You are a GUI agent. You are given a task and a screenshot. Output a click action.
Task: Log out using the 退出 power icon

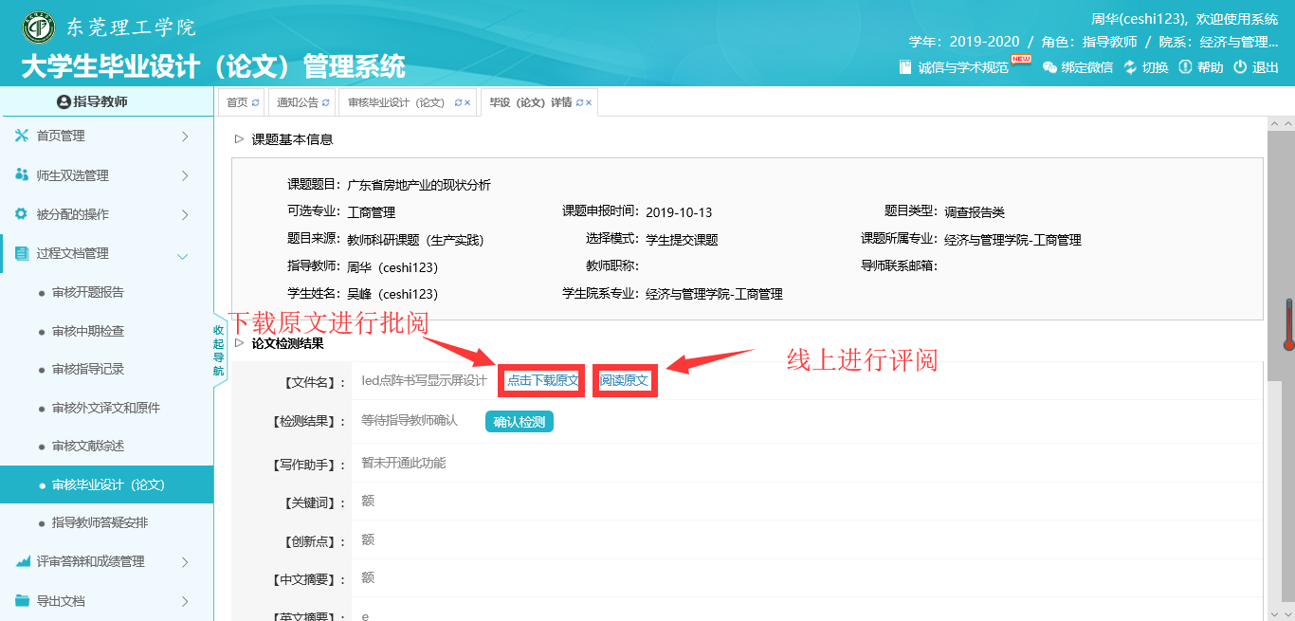[x=1240, y=67]
